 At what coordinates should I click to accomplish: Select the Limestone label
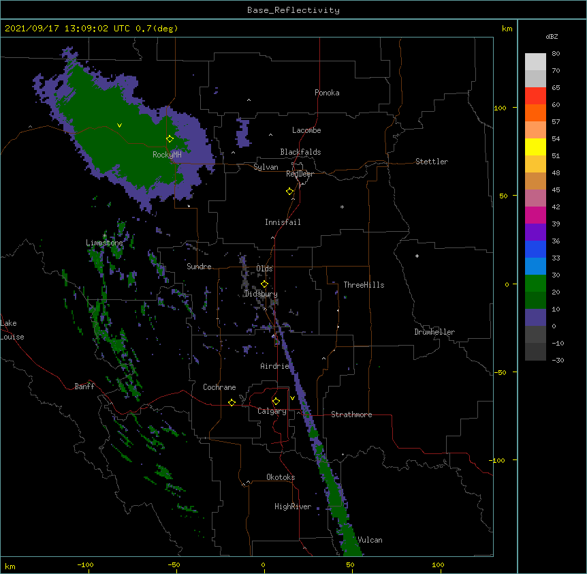coord(104,243)
